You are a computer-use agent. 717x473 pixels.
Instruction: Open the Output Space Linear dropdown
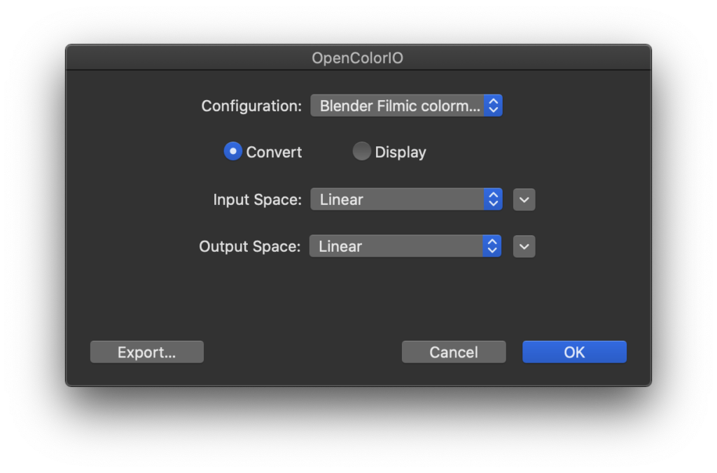[397, 246]
